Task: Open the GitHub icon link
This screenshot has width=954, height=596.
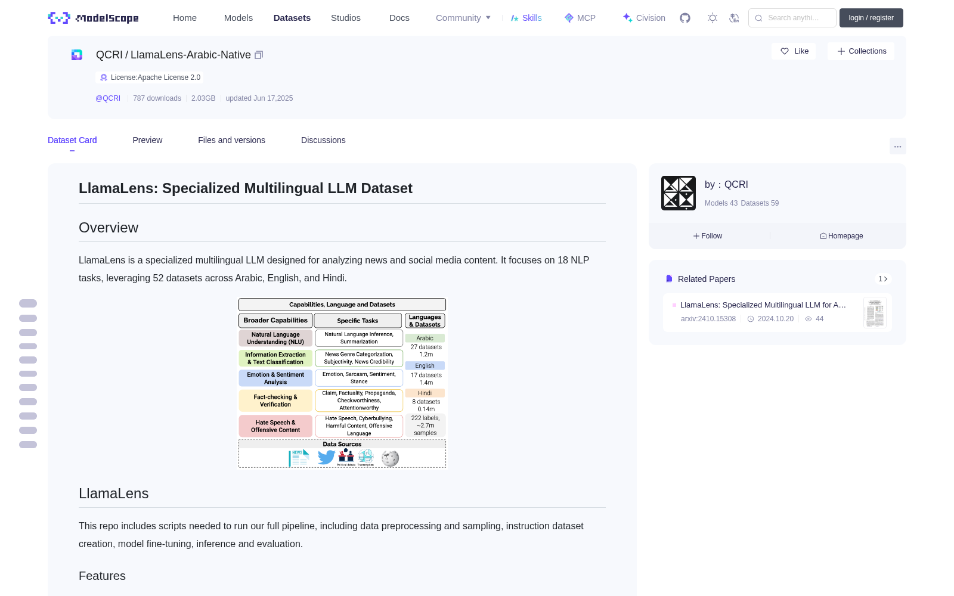Action: tap(685, 18)
